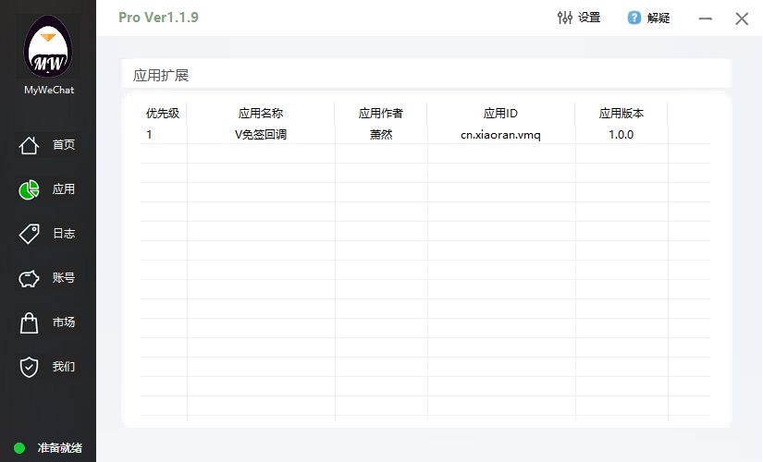
Task: Sort by 优先级 column header
Action: click(x=163, y=114)
